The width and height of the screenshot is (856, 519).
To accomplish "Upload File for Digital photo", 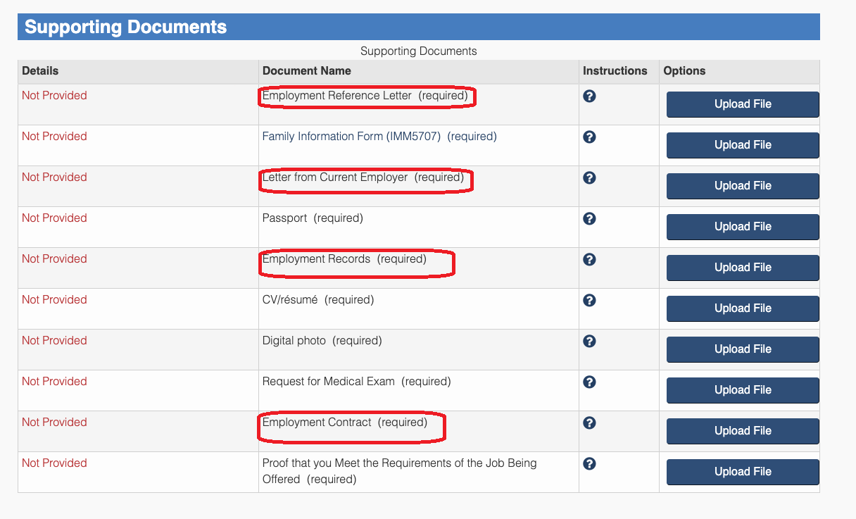I will (743, 349).
